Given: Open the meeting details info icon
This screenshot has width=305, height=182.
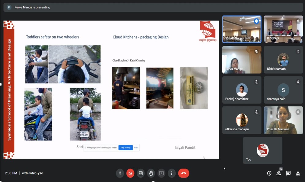Looking at the screenshot, I should coord(269,173).
